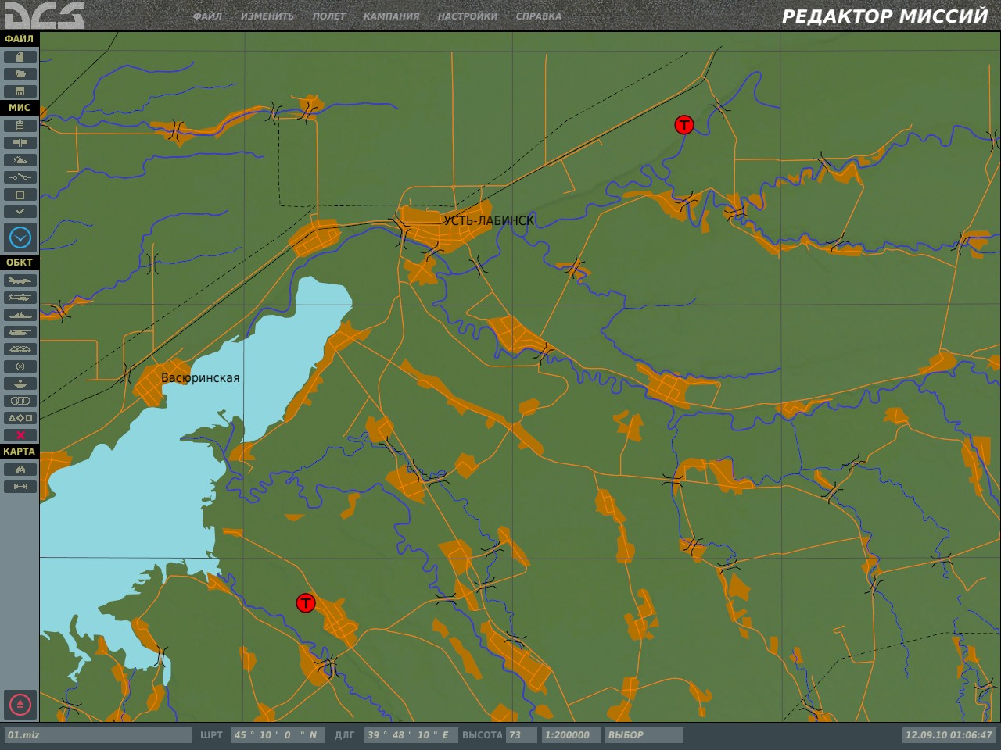Viewport: 1001px width, 750px height.
Task: Click the blue clock time settings button
Action: point(20,237)
